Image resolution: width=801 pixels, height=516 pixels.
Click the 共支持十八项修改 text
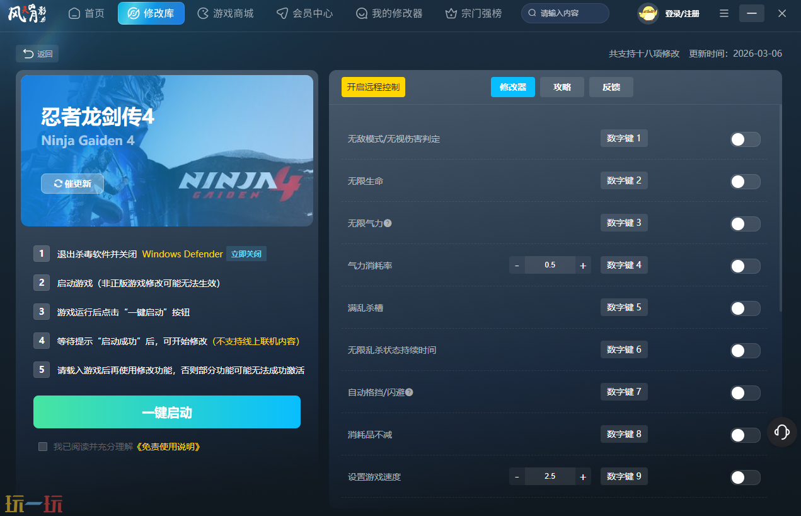click(644, 54)
